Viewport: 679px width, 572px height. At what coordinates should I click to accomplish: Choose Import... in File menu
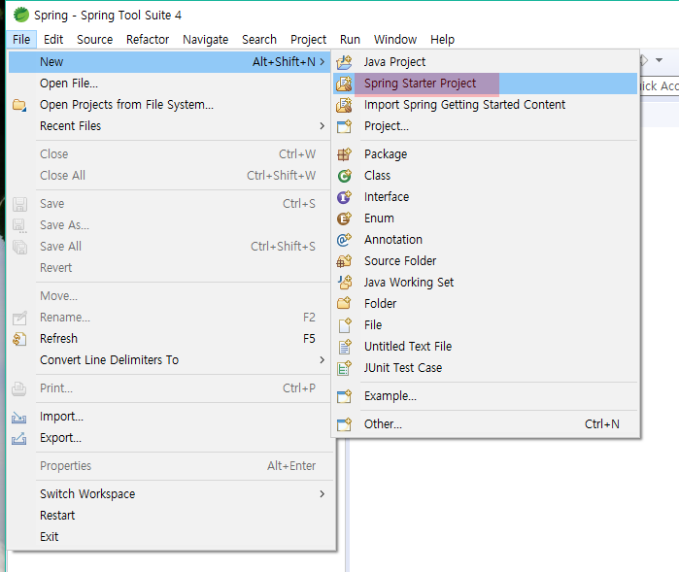(169, 417)
